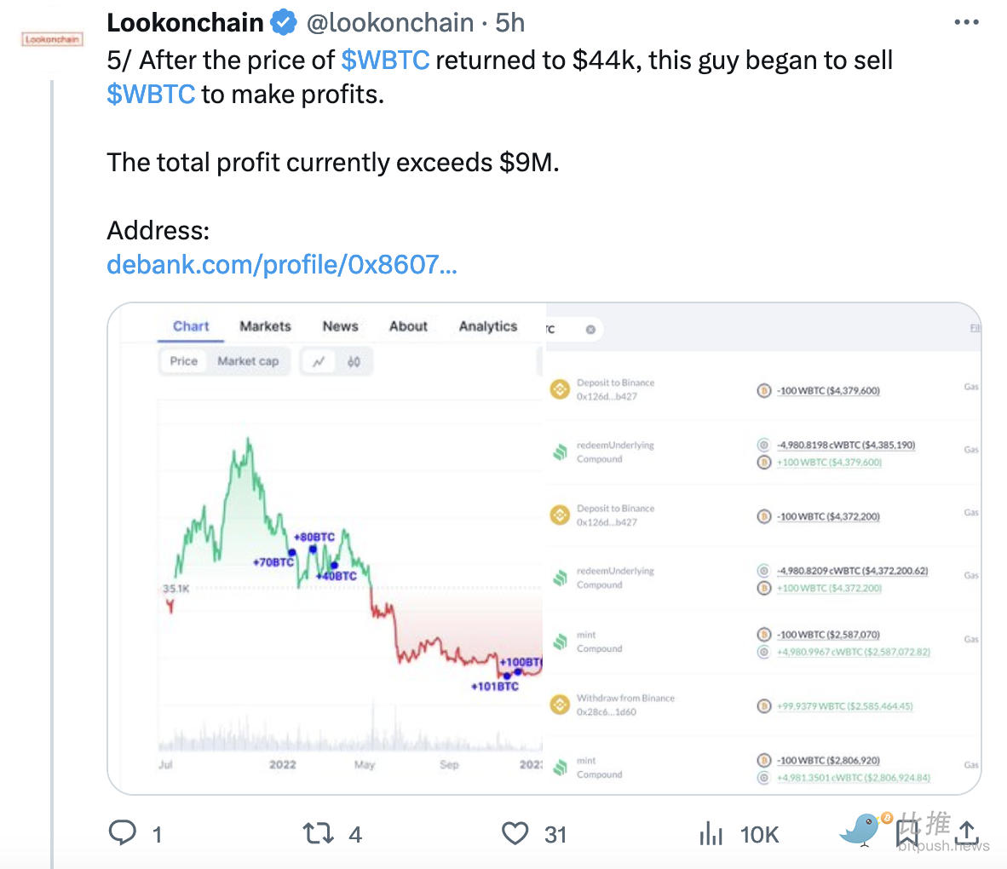The width and height of the screenshot is (1007, 869).
Task: Clear the transaction filter with x icon
Action: [x=590, y=330]
